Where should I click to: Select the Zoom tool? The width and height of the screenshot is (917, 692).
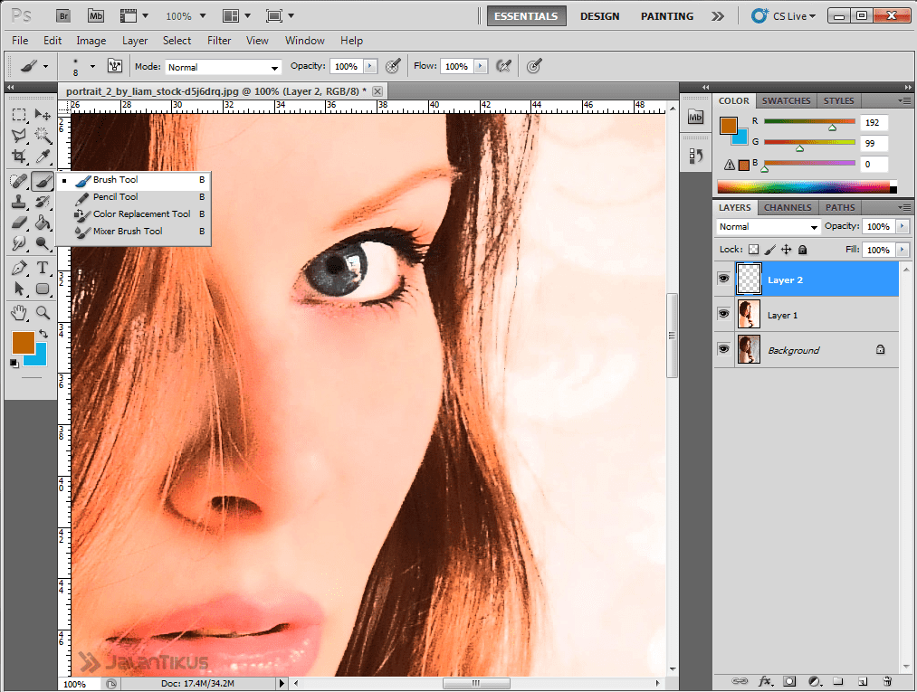coord(43,313)
